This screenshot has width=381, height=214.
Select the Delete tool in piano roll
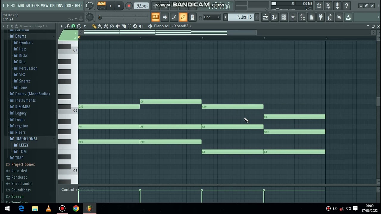coord(112,26)
